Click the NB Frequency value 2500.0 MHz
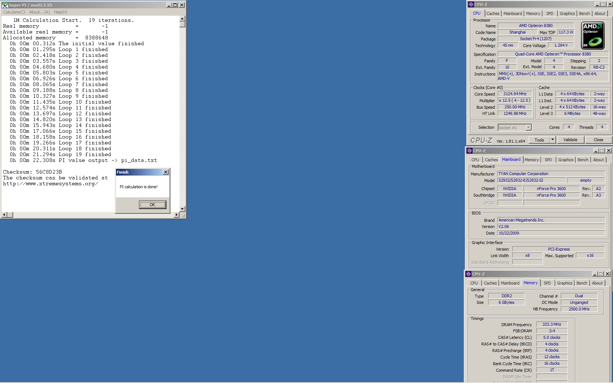Screen dimensions: 613x383 (579, 309)
